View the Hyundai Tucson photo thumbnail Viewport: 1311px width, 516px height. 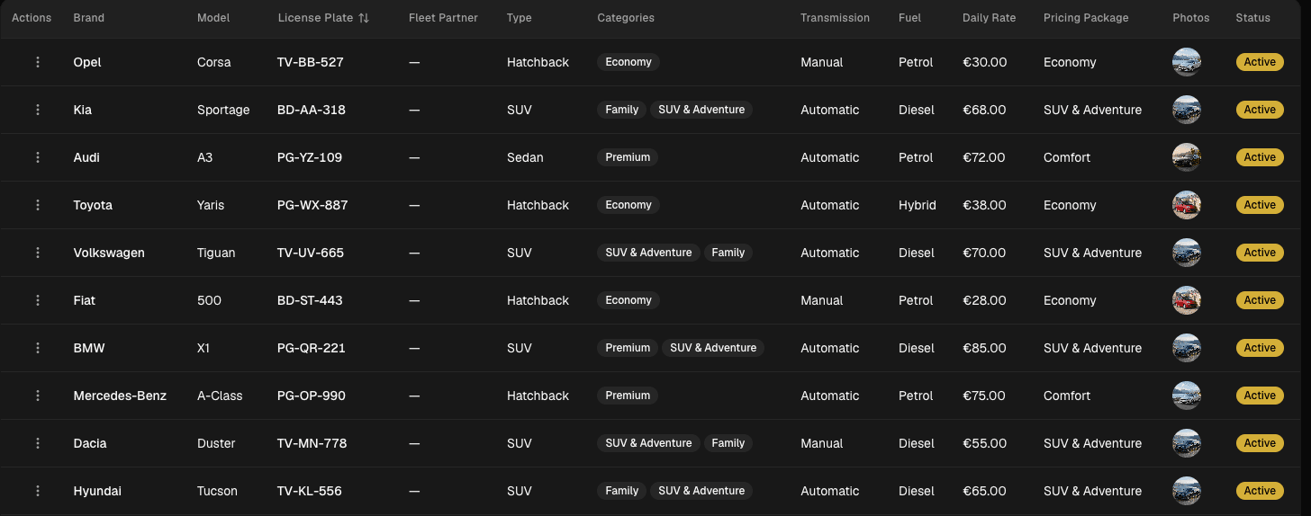point(1187,491)
